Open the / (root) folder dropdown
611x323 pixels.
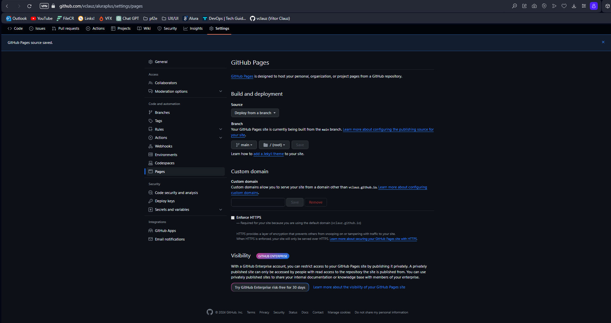tap(274, 145)
